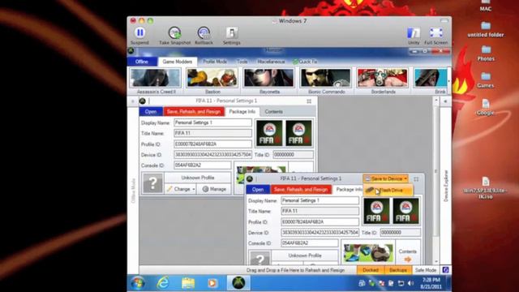Click Xbox sphere icon in back FIFA 11 window
Viewport: 519px width, 292px height.
coord(143,101)
